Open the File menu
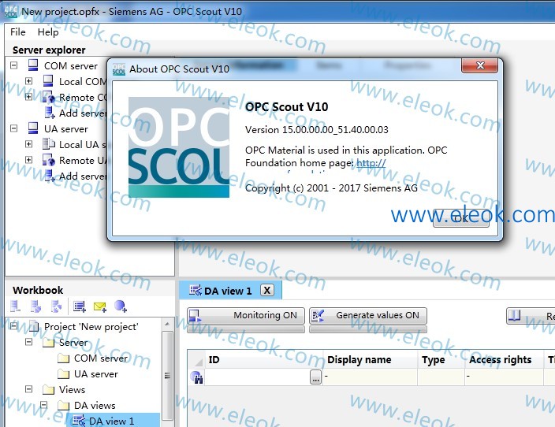Image resolution: width=555 pixels, height=427 pixels. pyautogui.click(x=17, y=32)
